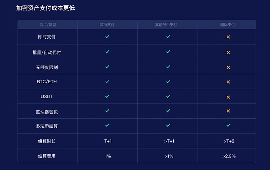The height and width of the screenshot is (170, 270).
Task: Click the orange cross for 即时支付 under 国际支付
Action: 228,37
